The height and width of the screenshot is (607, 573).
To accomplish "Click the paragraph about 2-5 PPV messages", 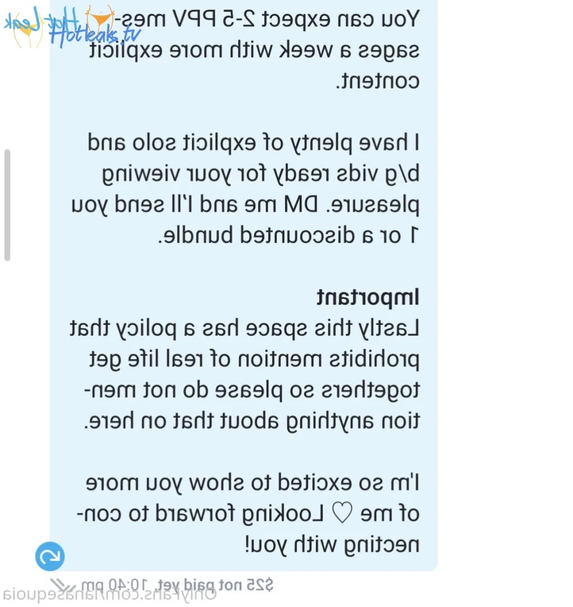I will point(254,50).
